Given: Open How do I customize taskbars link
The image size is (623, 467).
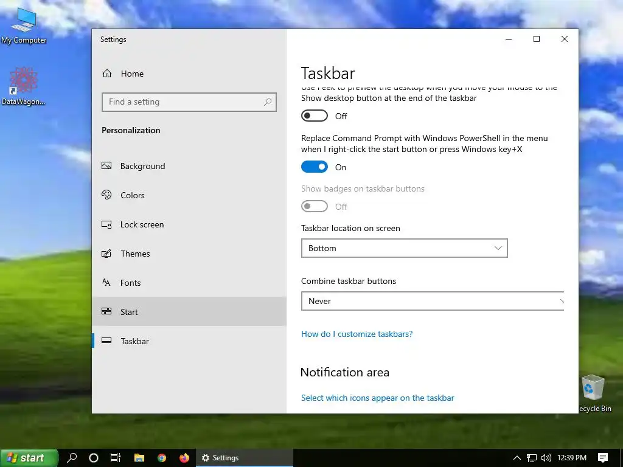Looking at the screenshot, I should [x=357, y=334].
